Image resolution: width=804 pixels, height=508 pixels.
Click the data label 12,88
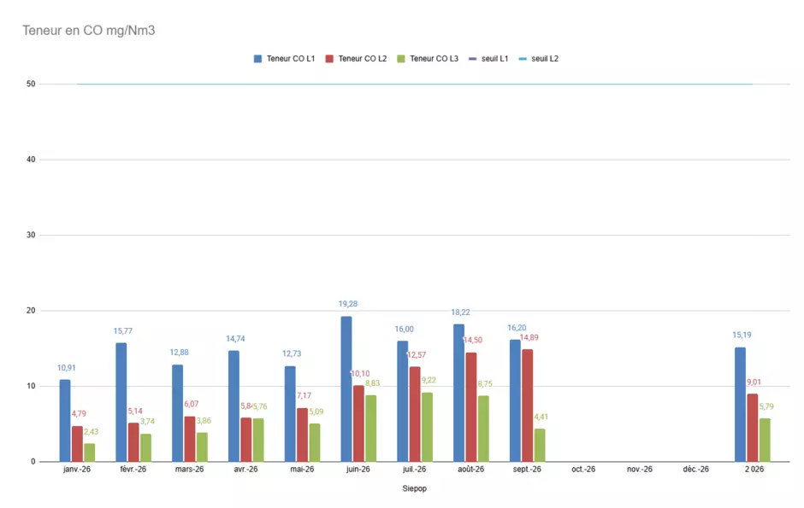(180, 353)
